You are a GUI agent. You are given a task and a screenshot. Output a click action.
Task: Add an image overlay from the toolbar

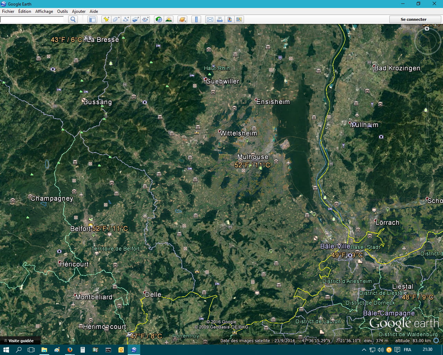coord(135,19)
